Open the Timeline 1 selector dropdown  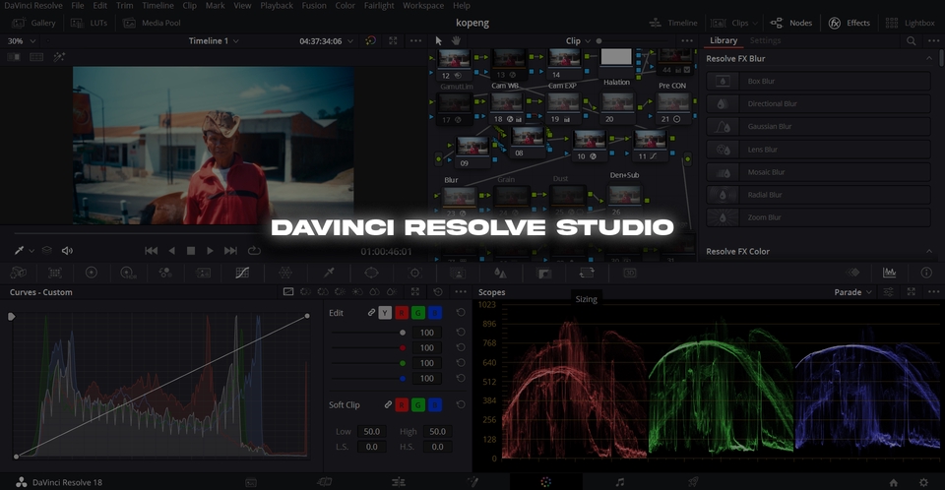pyautogui.click(x=214, y=41)
